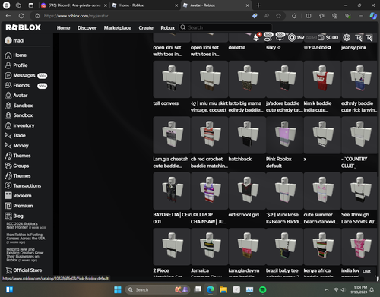This screenshot has height=297, width=380.
Task: Select the Discover menu item
Action: [87, 27]
